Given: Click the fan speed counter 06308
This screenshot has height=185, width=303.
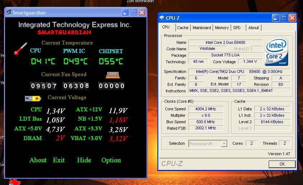Looking at the screenshot, I should tap(76, 86).
